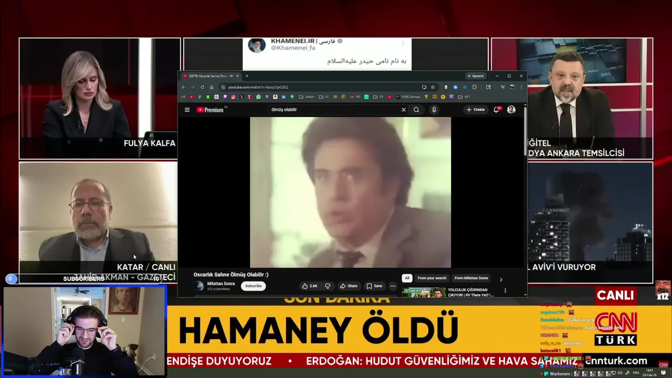Open the LinkedIn bookmark
Screen dimensions: 672x378
pyautogui.click(x=283, y=97)
